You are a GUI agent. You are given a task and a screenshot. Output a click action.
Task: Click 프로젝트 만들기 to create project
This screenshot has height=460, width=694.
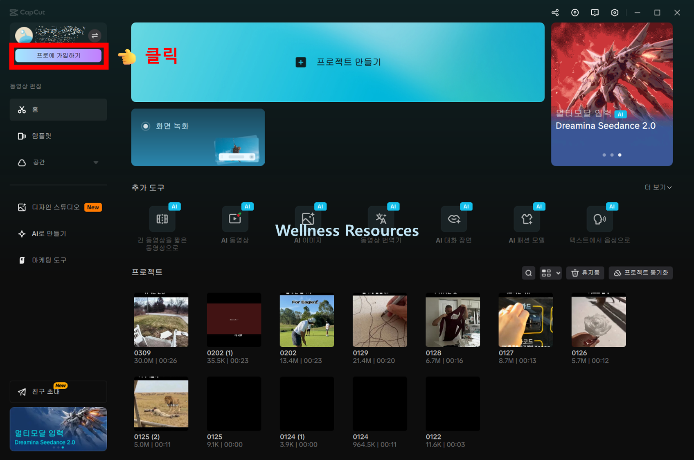point(338,62)
